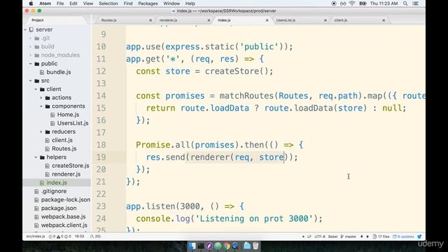
Task: Open the battery status icon
Action: pyautogui.click(x=363, y=3)
